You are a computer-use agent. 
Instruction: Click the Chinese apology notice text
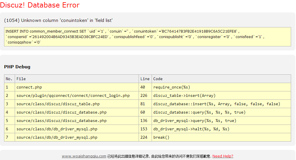159,156
